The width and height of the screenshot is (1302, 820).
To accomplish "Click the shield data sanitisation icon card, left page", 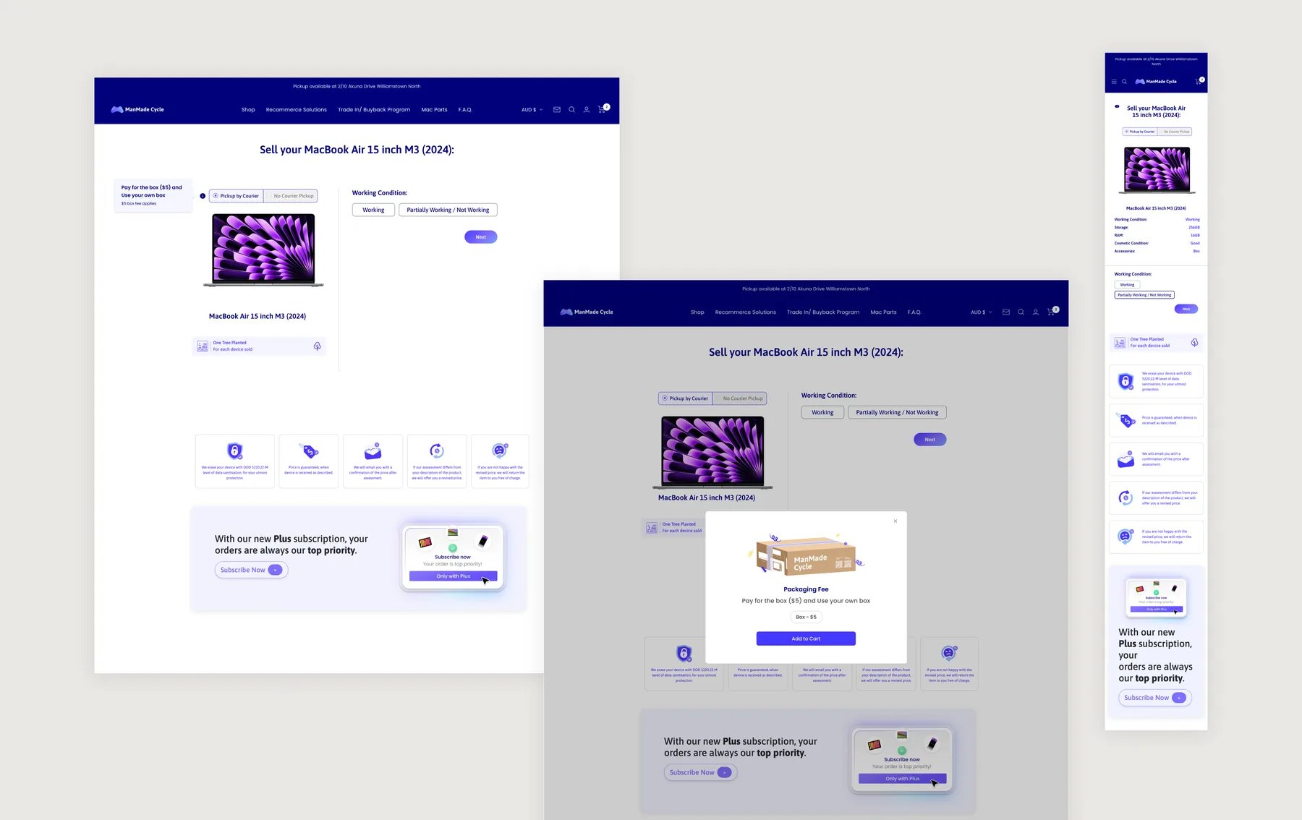I will [x=234, y=461].
